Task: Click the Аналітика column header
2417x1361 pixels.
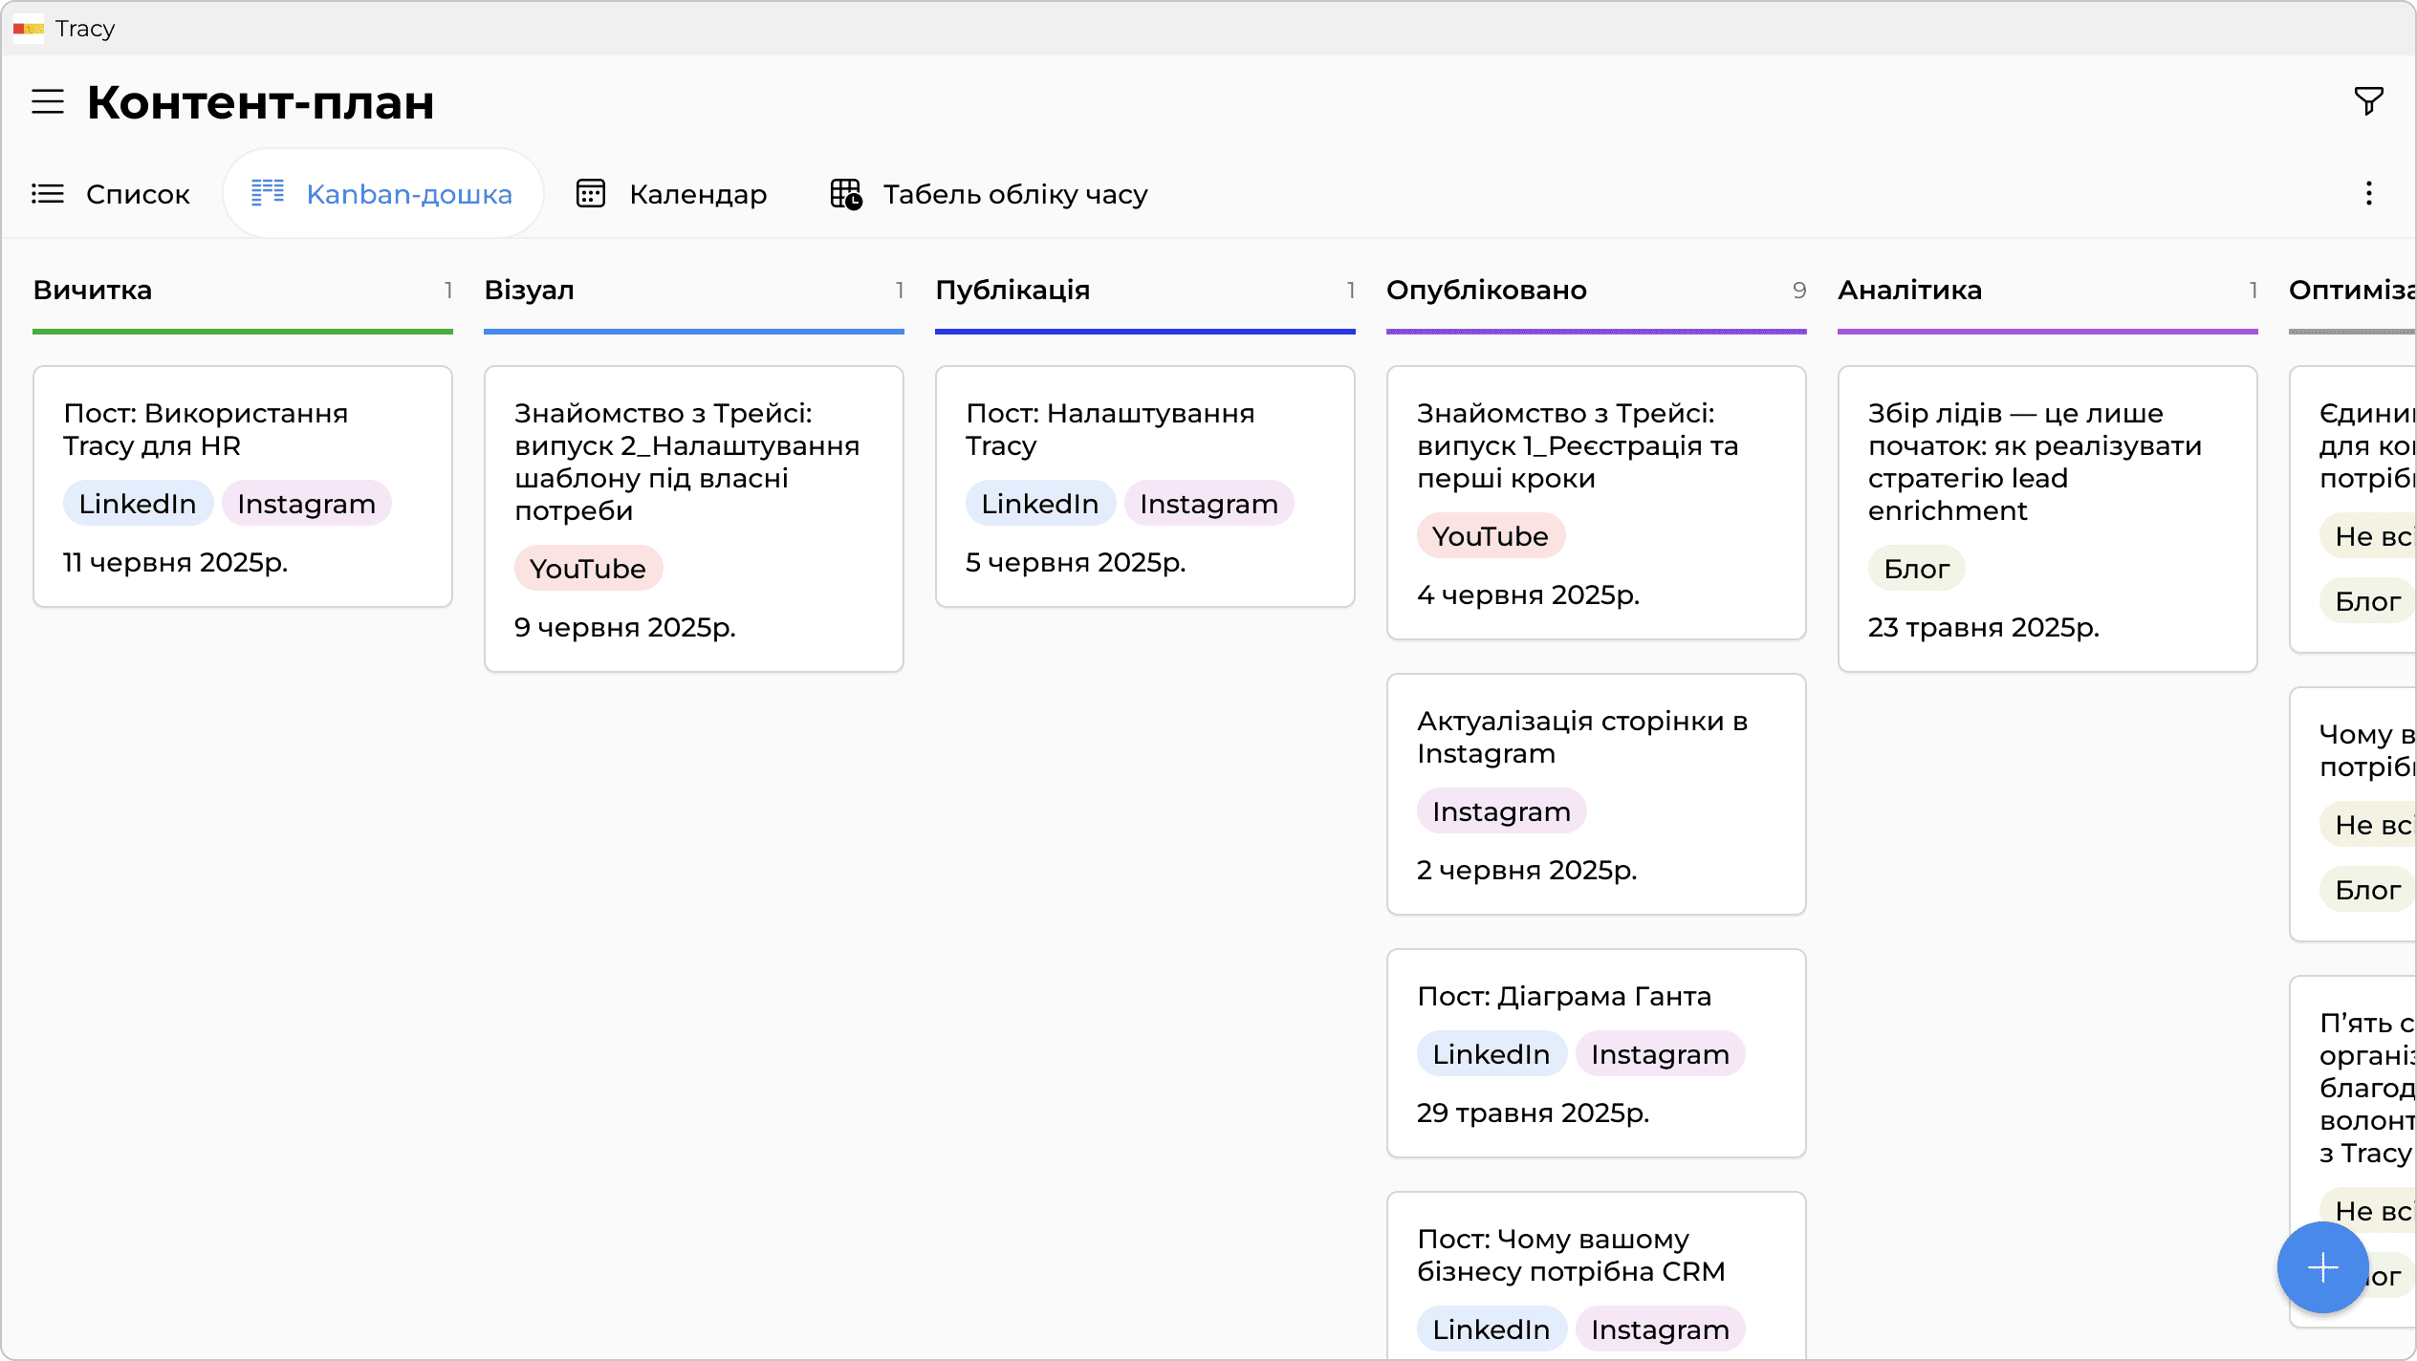Action: coord(1910,291)
